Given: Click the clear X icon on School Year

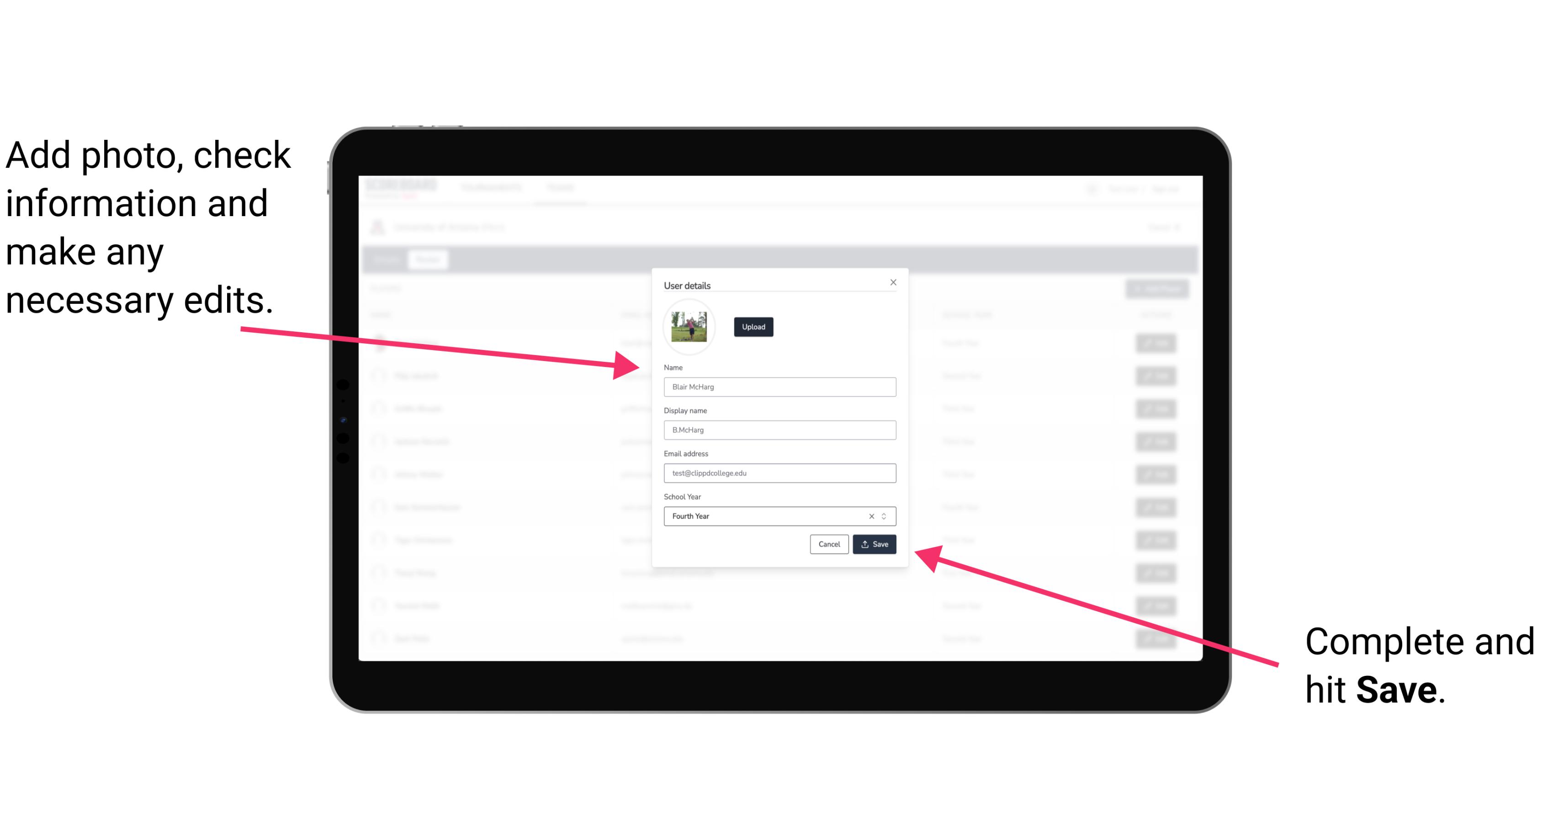Looking at the screenshot, I should tap(870, 515).
